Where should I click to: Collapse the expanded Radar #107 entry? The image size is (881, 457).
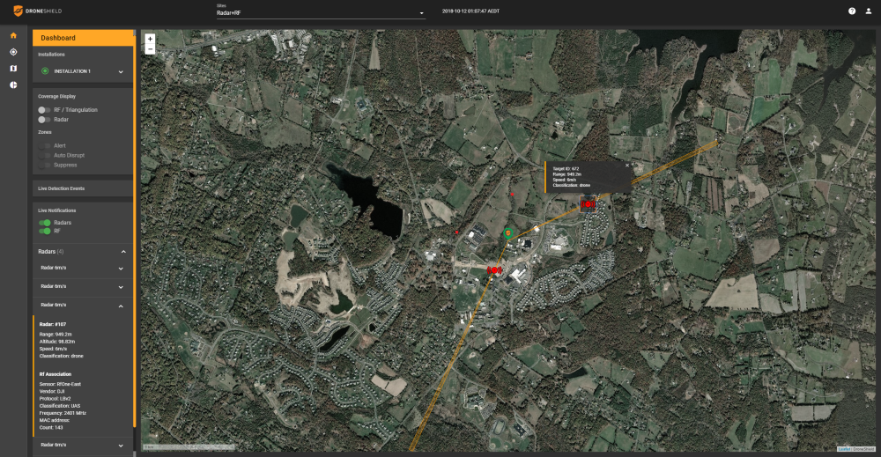[122, 304]
